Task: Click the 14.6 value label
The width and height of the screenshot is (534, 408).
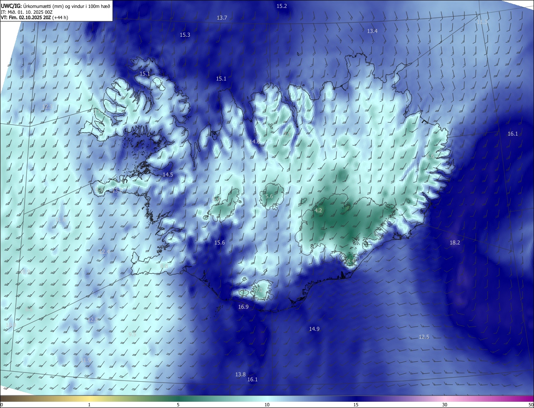Action: tap(255, 142)
